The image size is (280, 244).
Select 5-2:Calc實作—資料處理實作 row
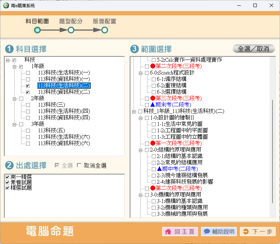(x=189, y=60)
